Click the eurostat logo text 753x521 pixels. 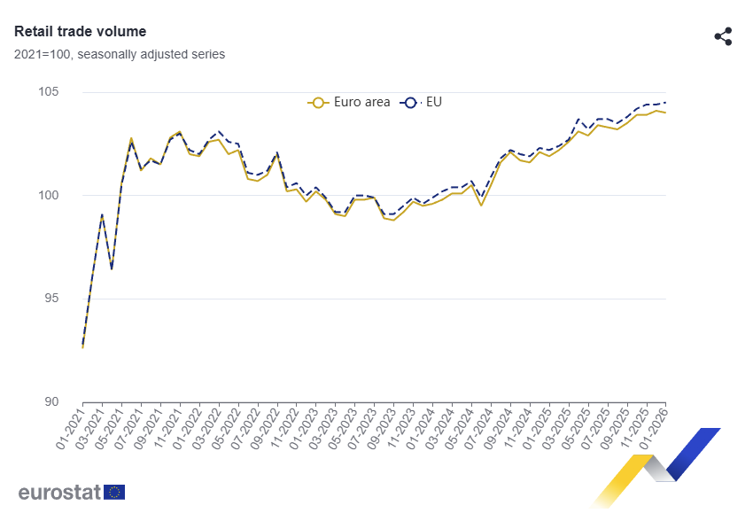pyautogui.click(x=59, y=492)
